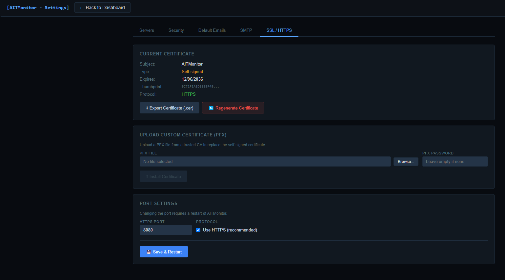Open the Servers tab

[x=147, y=30]
